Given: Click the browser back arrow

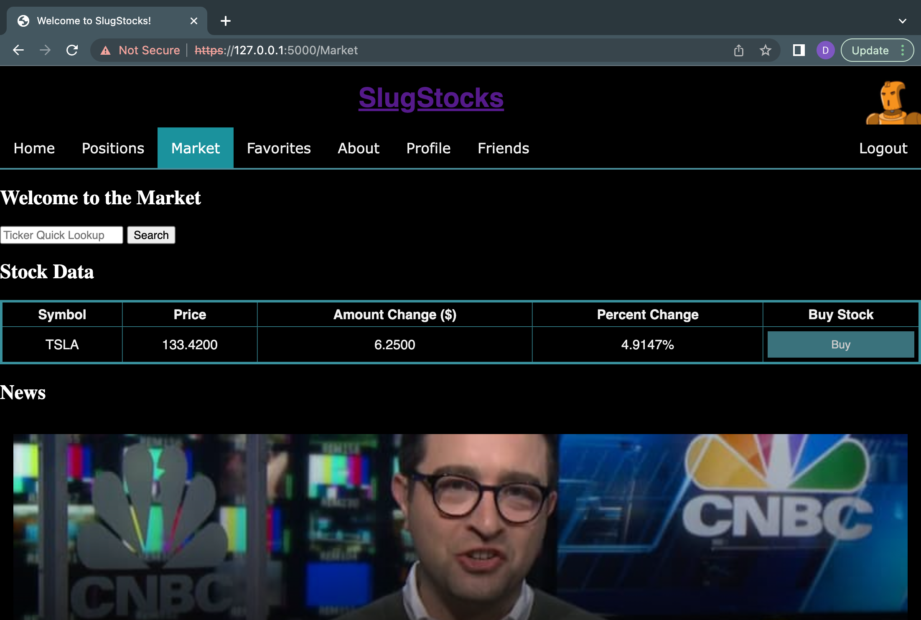Looking at the screenshot, I should pyautogui.click(x=18, y=50).
